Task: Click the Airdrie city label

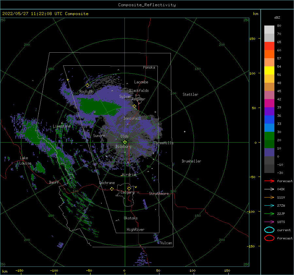Action: tap(129, 175)
